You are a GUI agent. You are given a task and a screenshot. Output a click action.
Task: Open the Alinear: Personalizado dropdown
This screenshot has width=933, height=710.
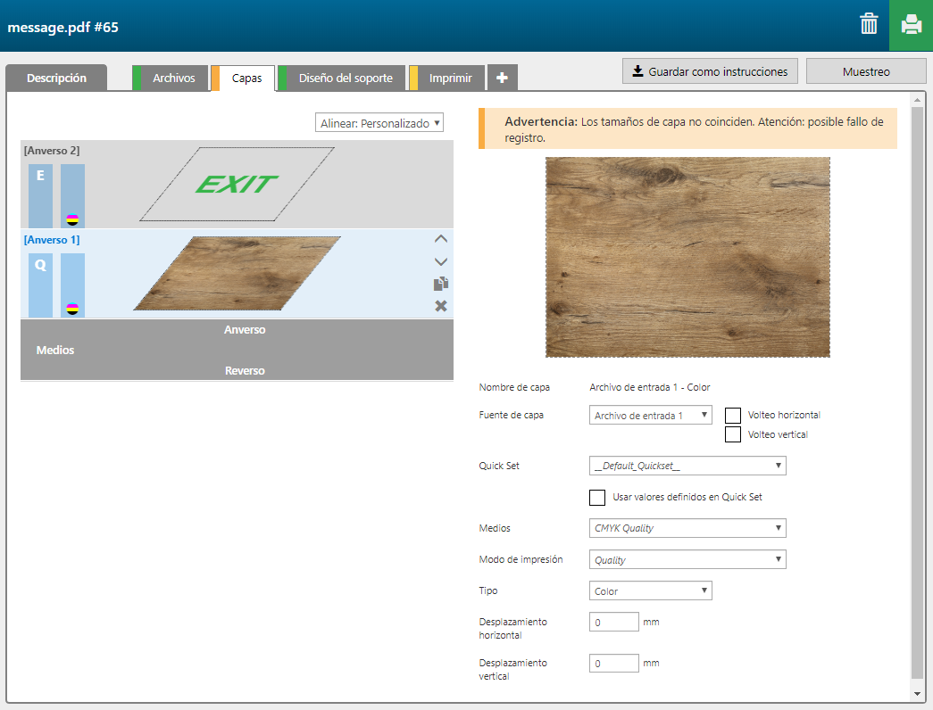[379, 122]
